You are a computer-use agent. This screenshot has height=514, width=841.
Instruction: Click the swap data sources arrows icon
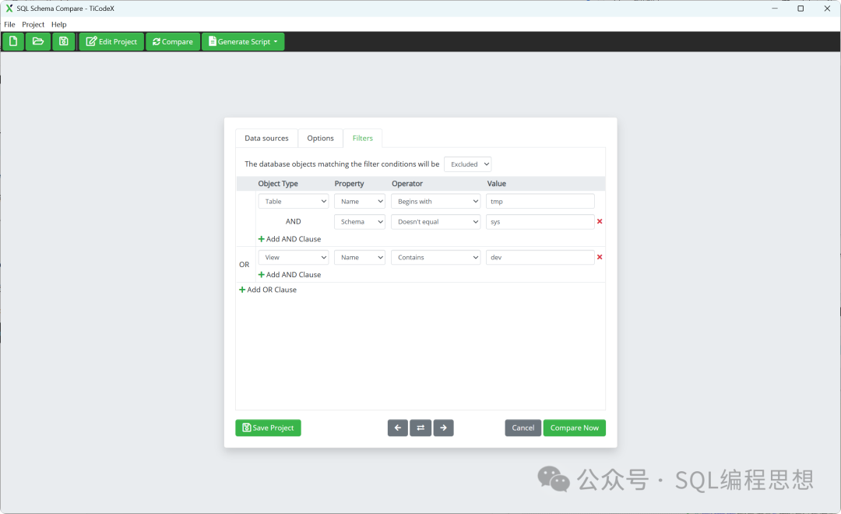click(420, 428)
